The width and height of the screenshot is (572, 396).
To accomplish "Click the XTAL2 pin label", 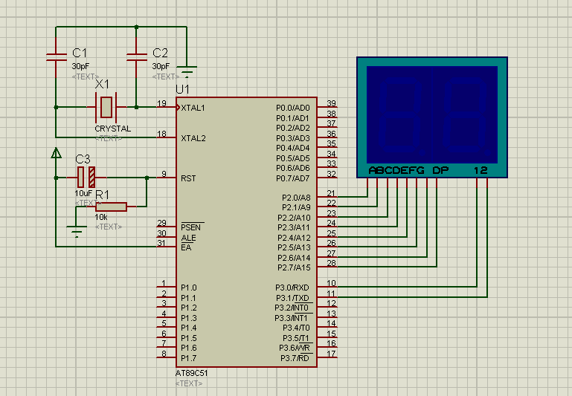I will coord(193,138).
